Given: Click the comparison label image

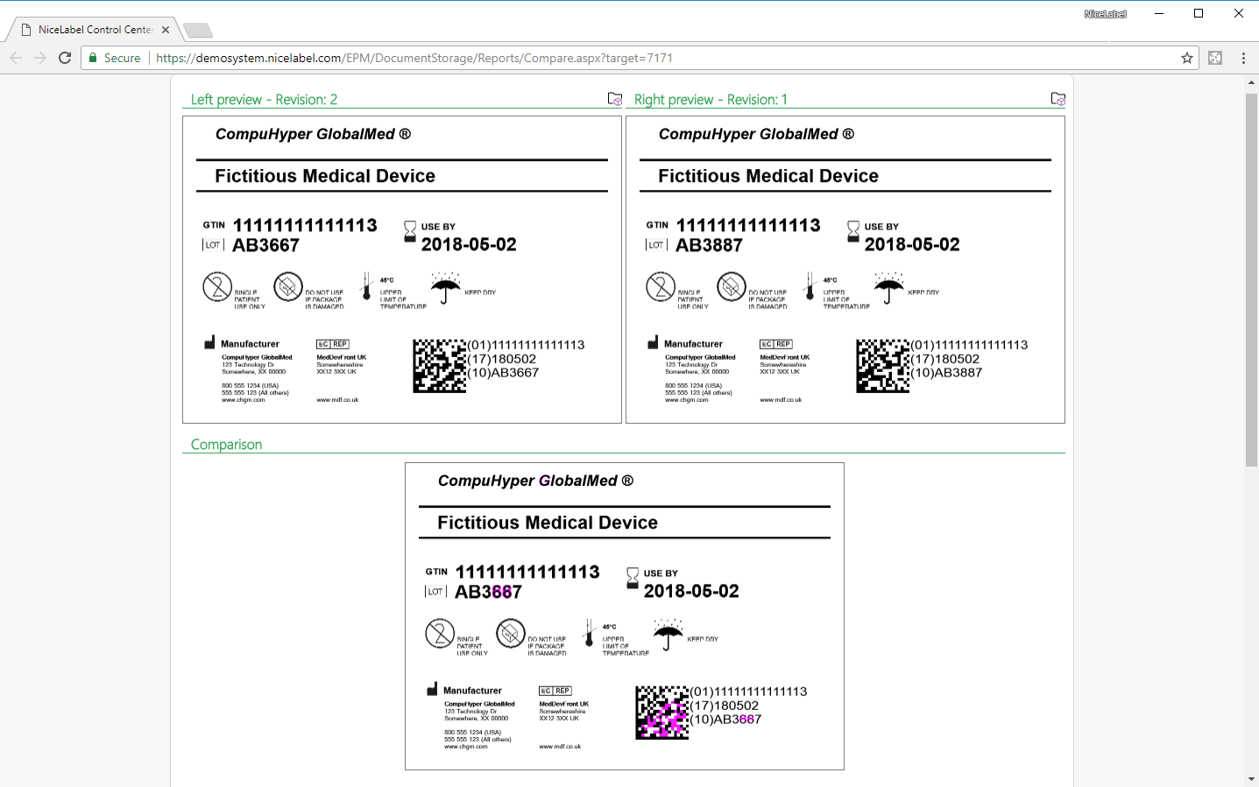Looking at the screenshot, I should (x=625, y=616).
